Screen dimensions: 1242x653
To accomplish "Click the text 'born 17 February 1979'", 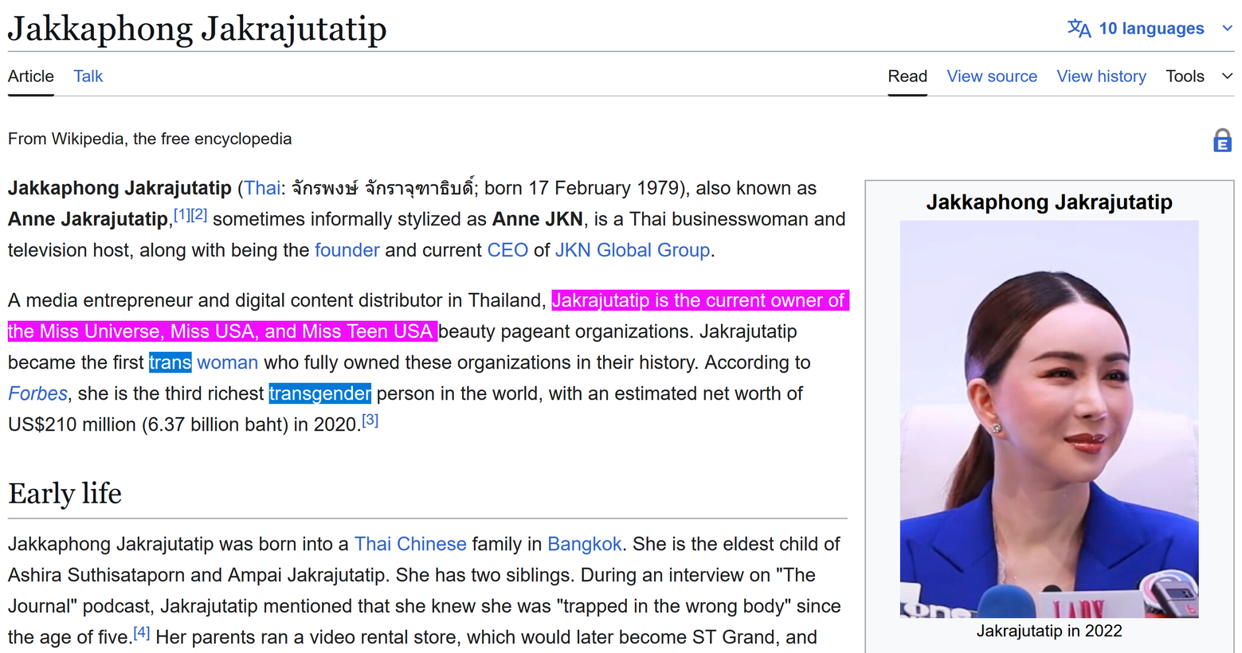I will pyautogui.click(x=581, y=189).
